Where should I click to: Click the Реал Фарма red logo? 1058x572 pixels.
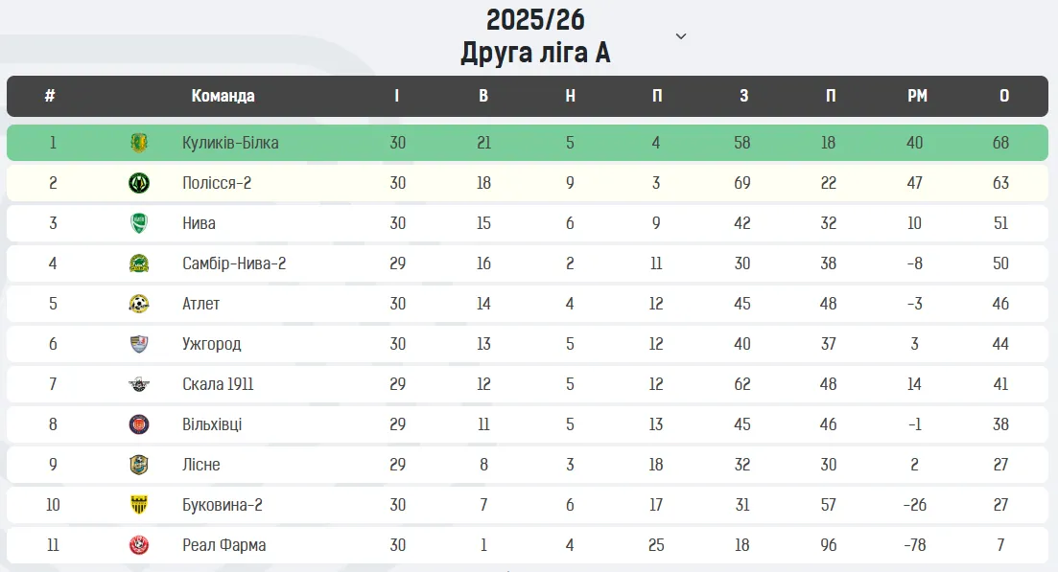click(139, 545)
